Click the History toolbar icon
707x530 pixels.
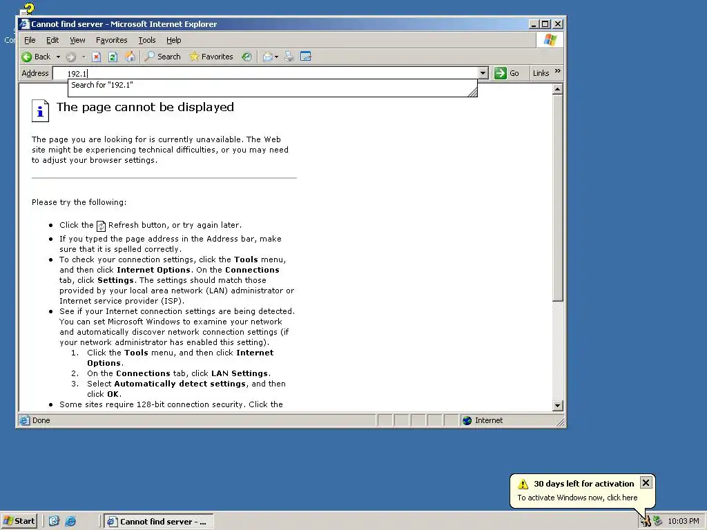click(246, 57)
